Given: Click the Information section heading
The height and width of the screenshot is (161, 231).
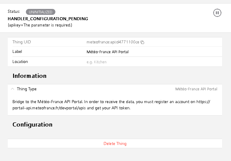Looking at the screenshot, I should tap(29, 76).
